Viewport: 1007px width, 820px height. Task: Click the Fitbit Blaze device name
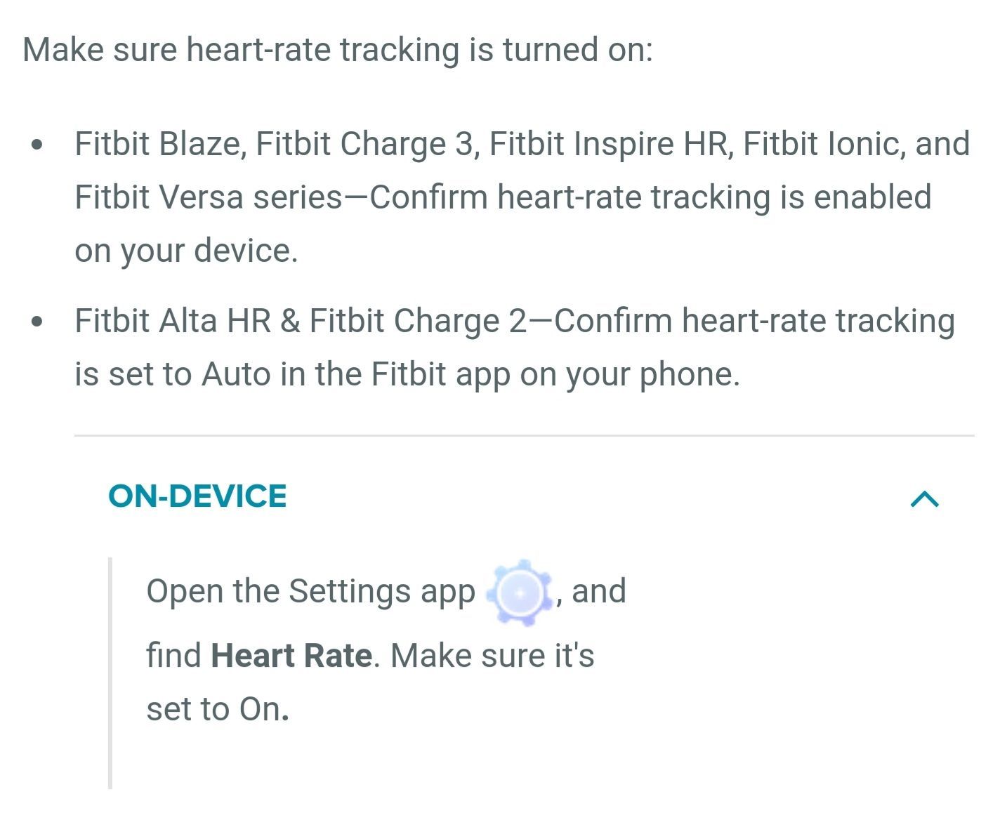(159, 144)
